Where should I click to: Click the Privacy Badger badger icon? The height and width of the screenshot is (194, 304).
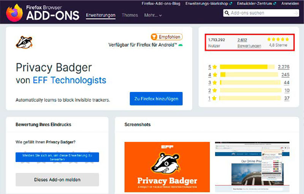[x=24, y=42]
